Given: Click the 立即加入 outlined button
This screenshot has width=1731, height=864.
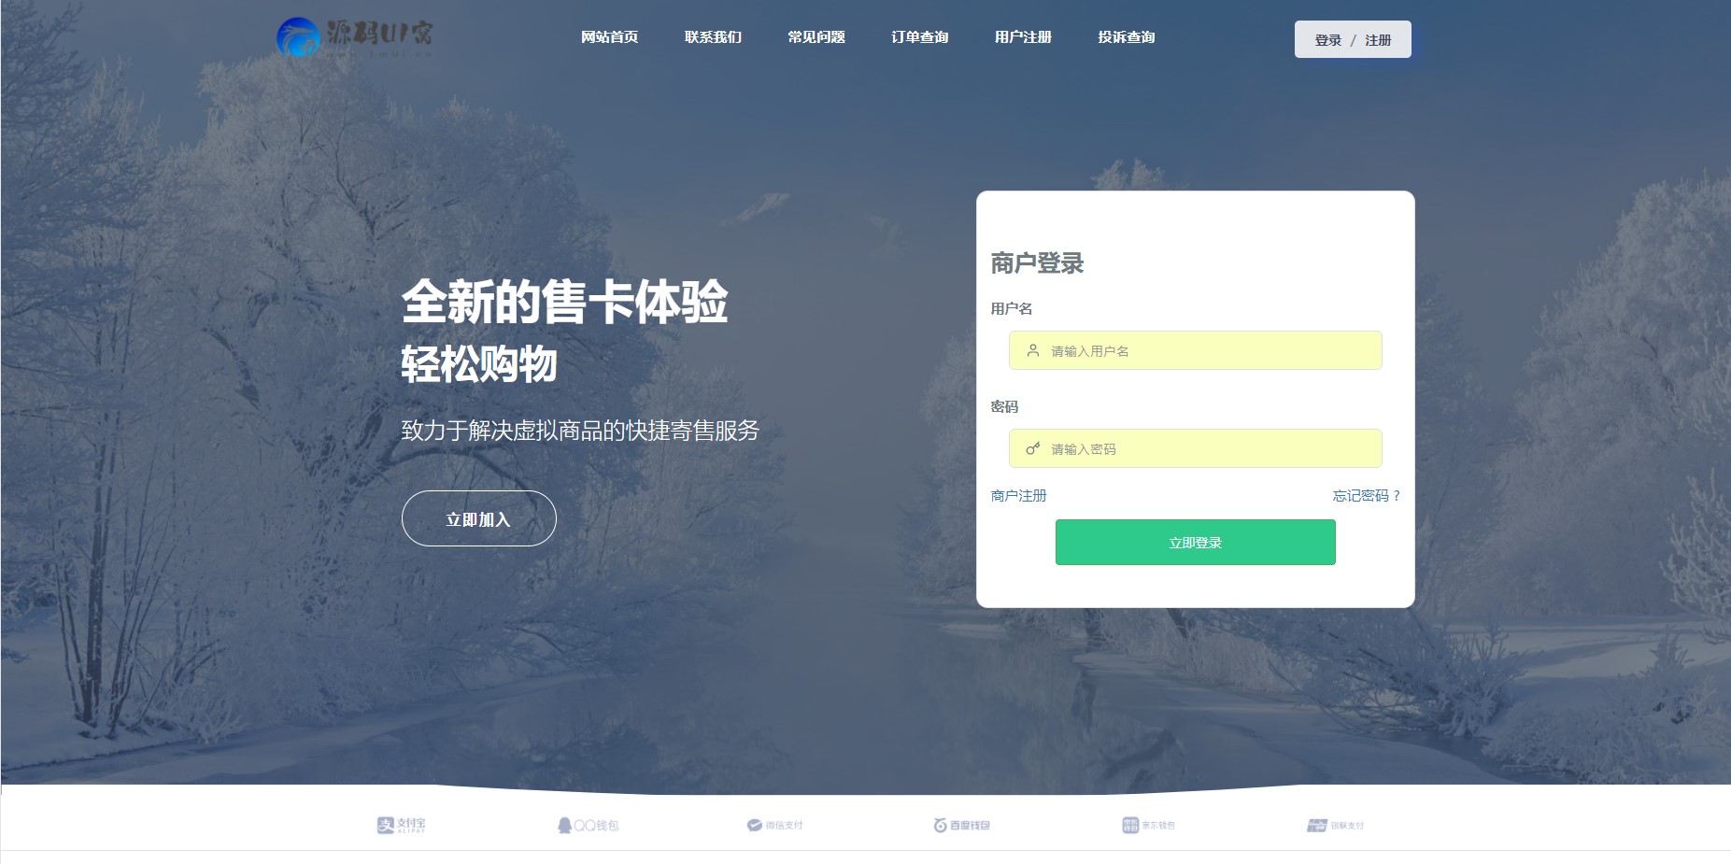Looking at the screenshot, I should point(479,518).
